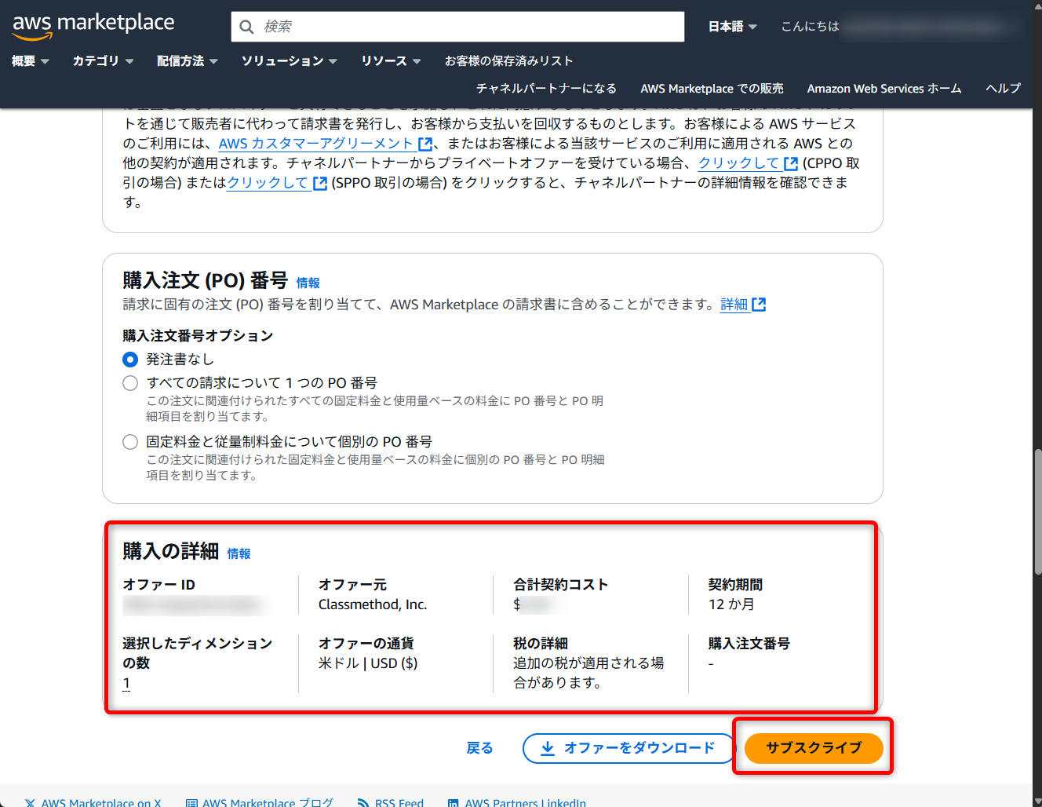Select すべての請求について 1 つの PO 番号
Screen dimensions: 1042x807
point(130,383)
